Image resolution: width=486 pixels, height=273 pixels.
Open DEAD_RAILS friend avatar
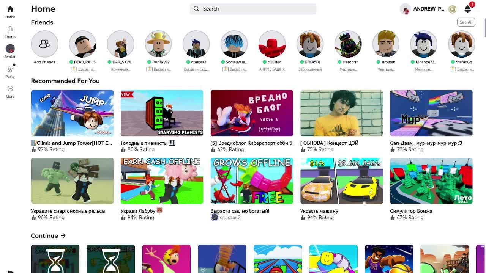[82, 44]
